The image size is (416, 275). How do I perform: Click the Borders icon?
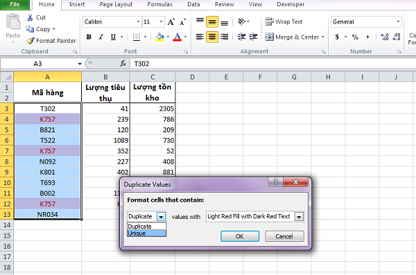tap(137, 37)
